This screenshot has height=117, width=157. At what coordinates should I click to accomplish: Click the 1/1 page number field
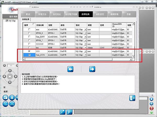pos(11,65)
